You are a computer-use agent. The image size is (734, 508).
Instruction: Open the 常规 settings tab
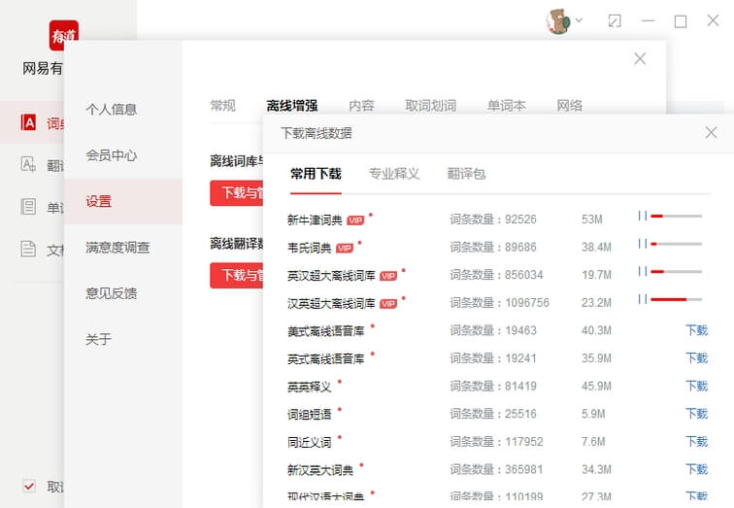[222, 106]
